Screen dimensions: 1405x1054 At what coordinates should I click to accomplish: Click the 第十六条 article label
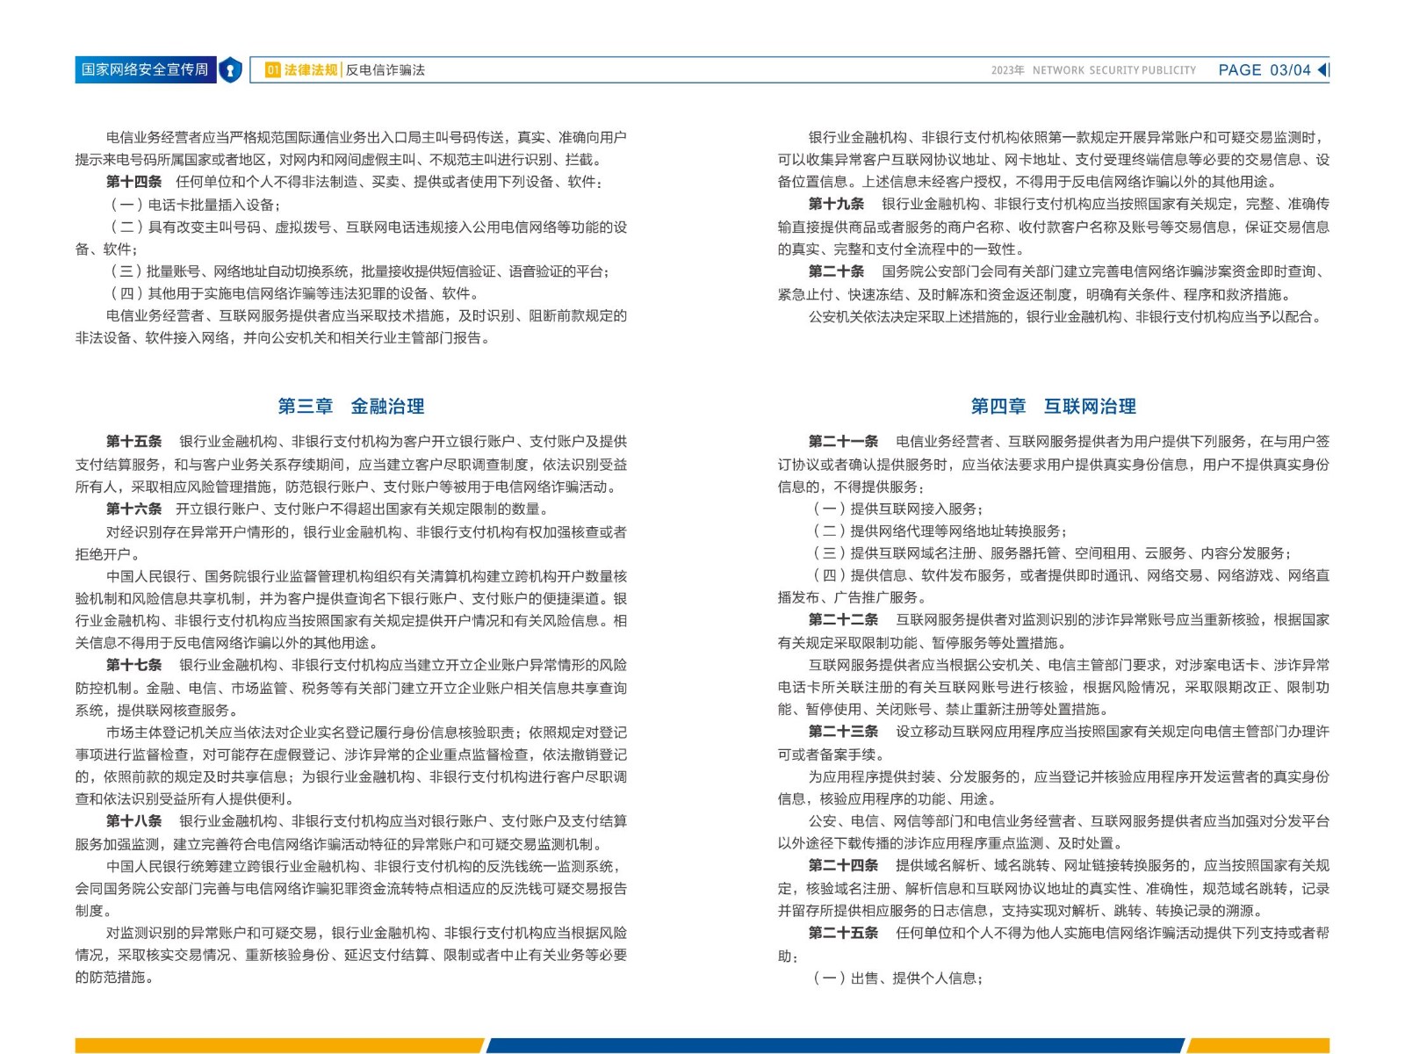[133, 509]
